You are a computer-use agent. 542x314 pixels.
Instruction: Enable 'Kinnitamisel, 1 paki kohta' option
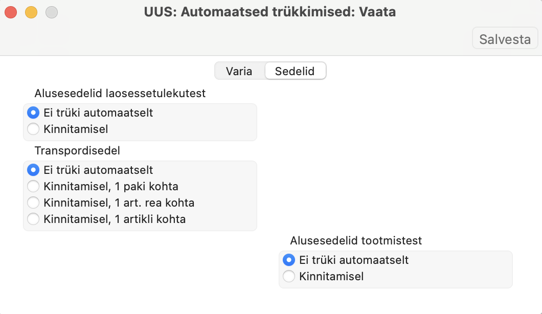[33, 186]
